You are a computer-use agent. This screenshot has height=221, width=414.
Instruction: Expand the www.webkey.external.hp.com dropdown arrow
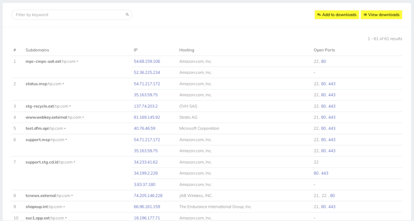click(83, 117)
